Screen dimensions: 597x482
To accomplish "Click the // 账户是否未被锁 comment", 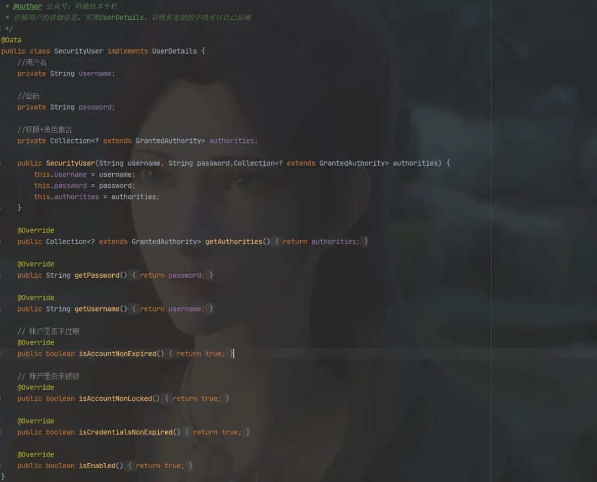I will (x=48, y=376).
